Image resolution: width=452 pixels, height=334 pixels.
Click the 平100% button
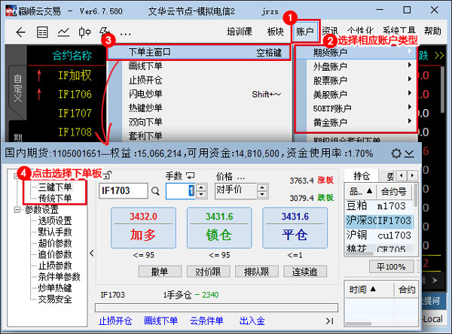coord(392,266)
